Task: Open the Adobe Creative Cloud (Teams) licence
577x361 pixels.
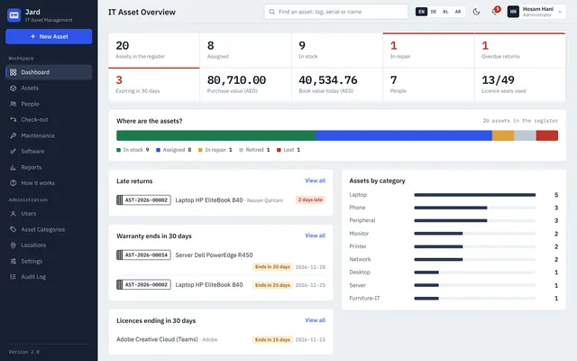Action: click(x=157, y=339)
